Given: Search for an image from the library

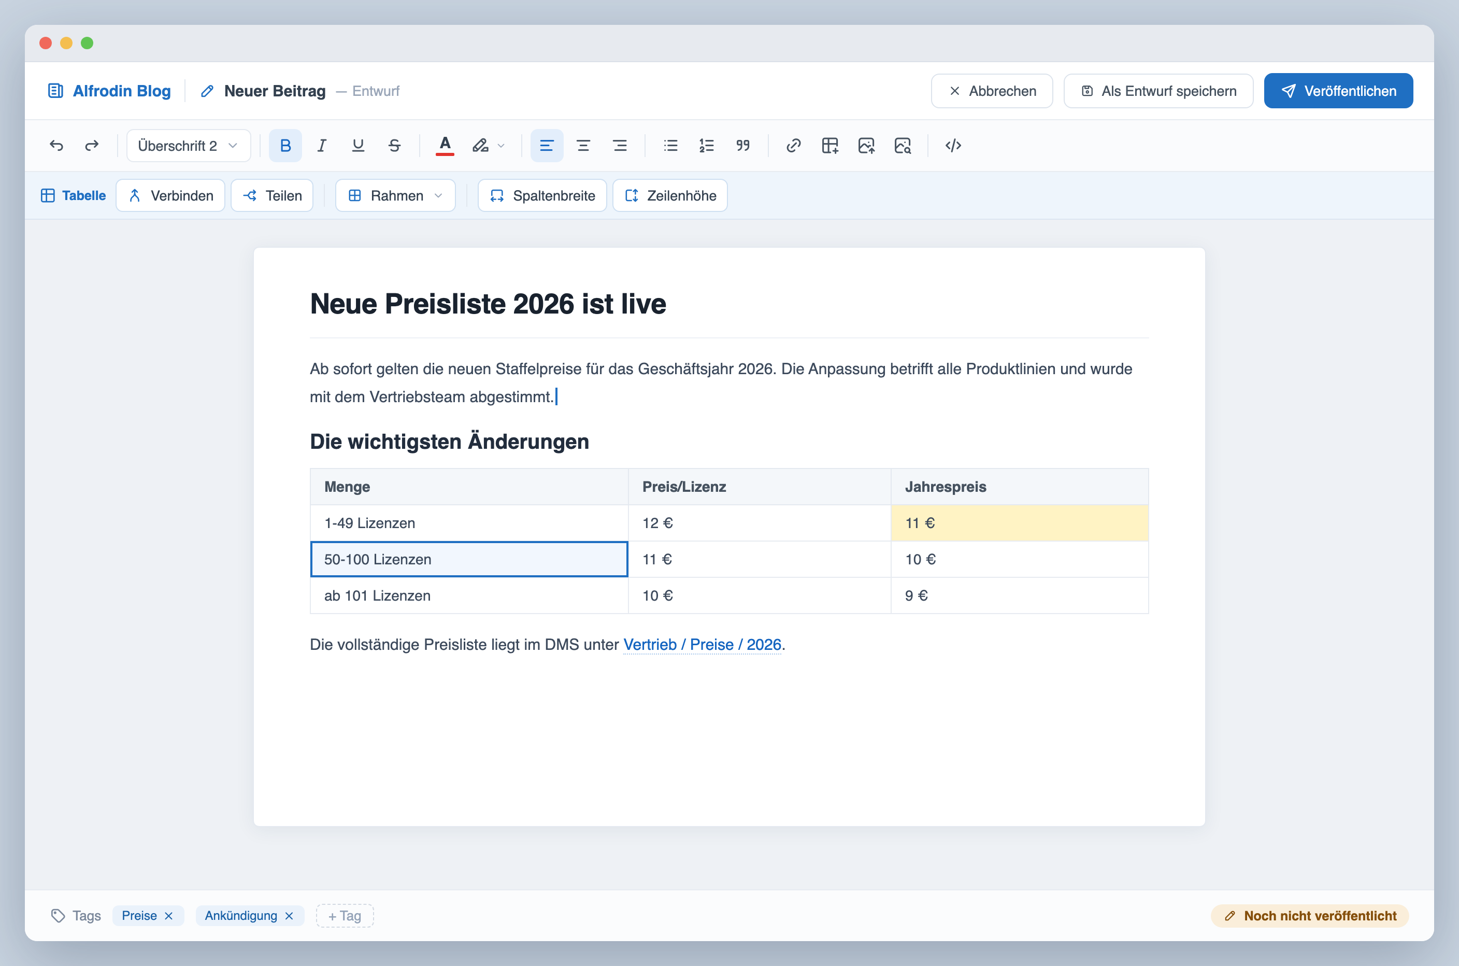Looking at the screenshot, I should point(902,146).
